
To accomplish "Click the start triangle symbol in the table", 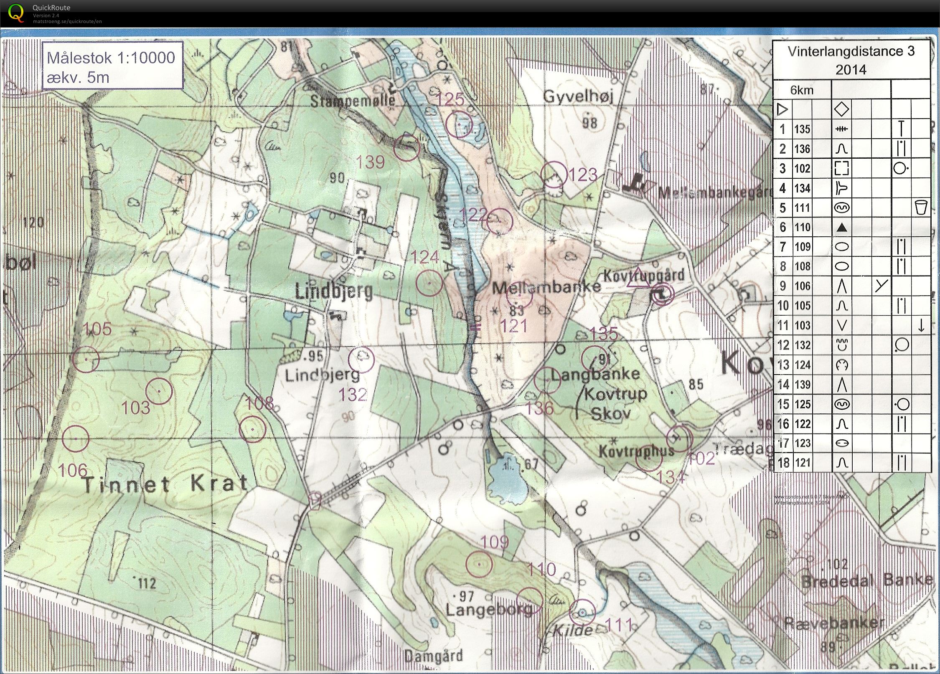I will click(x=782, y=110).
